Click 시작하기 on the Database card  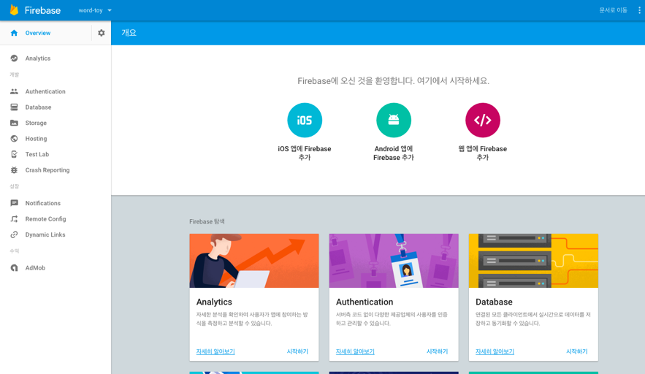(577, 351)
